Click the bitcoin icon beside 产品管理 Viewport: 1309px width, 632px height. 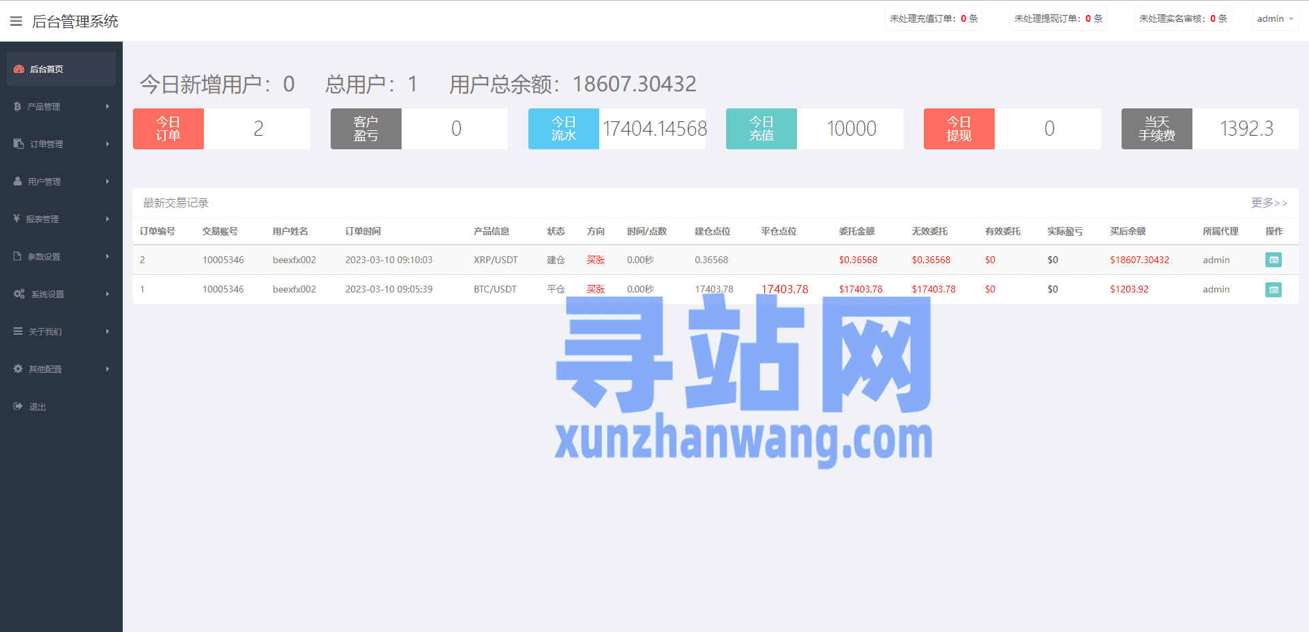click(17, 106)
